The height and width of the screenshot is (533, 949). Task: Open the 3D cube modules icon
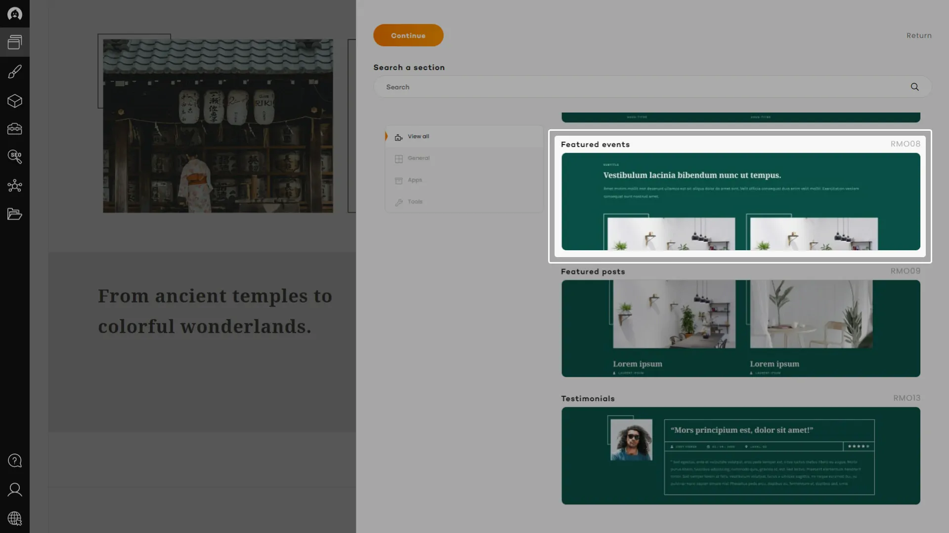[14, 101]
